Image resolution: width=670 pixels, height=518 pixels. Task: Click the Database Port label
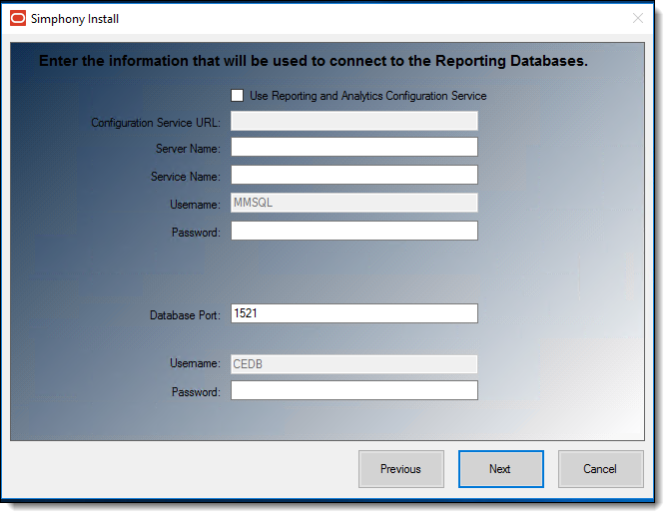point(185,315)
